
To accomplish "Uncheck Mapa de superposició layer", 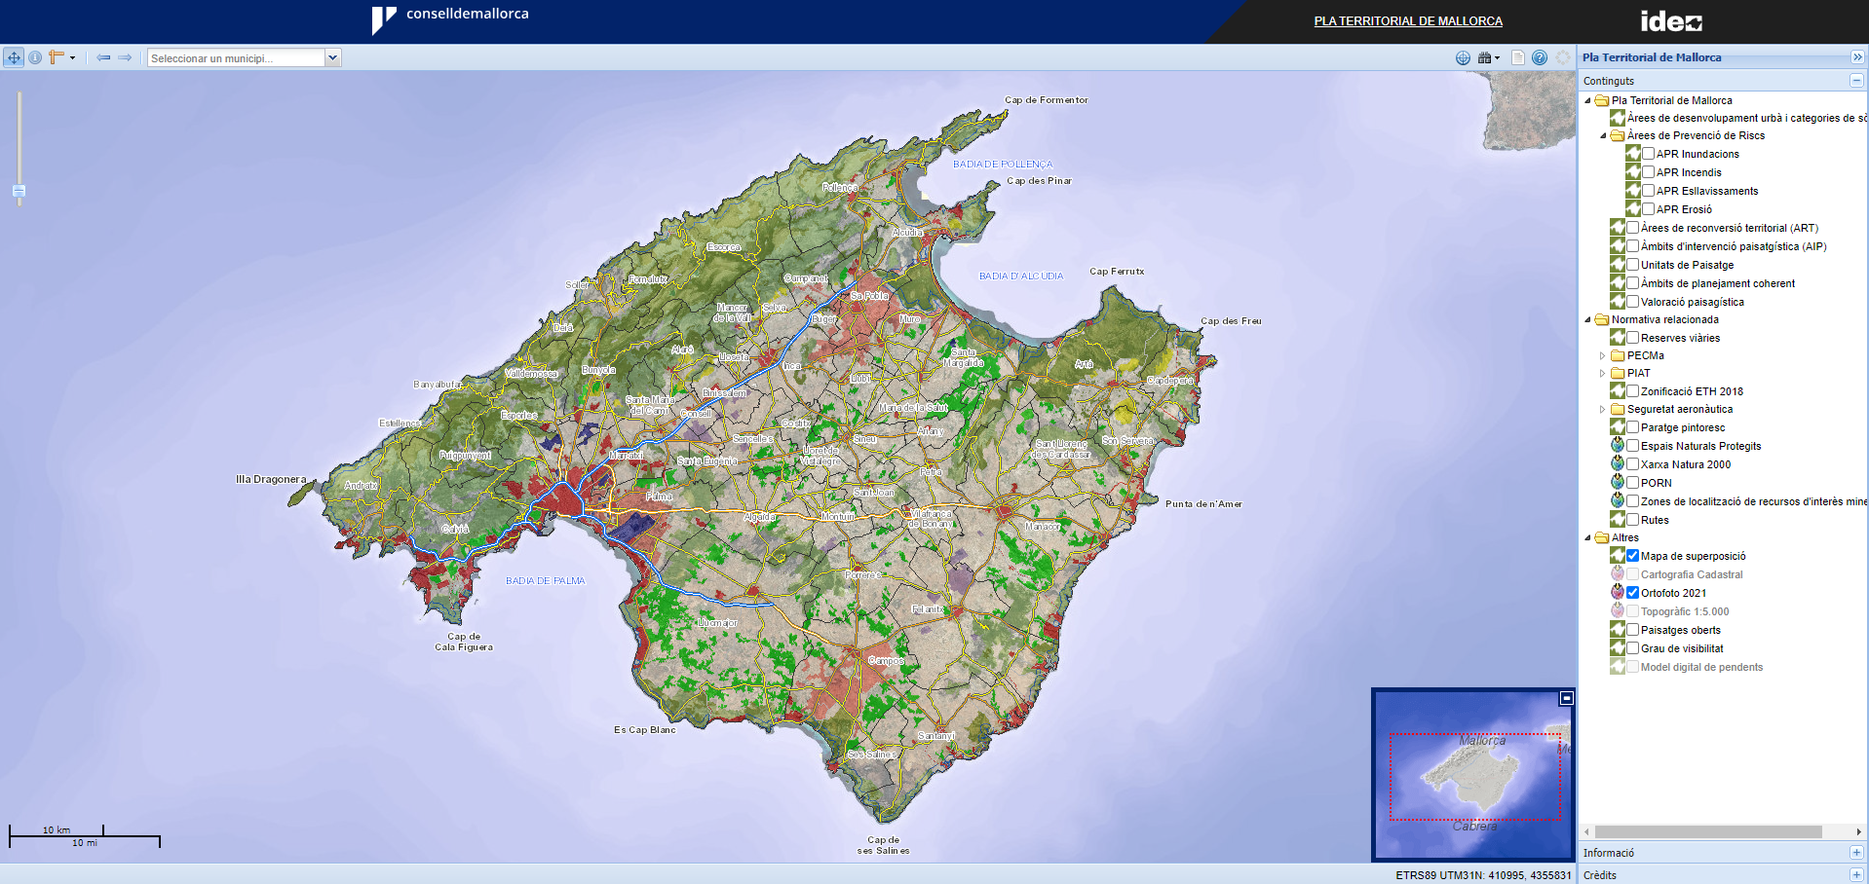I will click(1633, 556).
